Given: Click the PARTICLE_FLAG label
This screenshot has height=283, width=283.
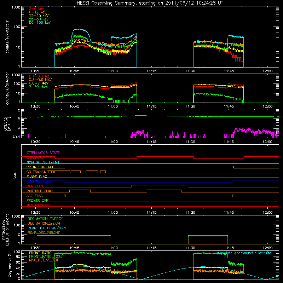Looking at the screenshot, I should 40,191.
